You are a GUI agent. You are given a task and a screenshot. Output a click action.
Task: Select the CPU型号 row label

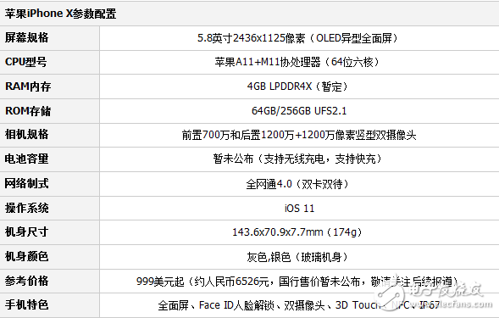(25, 62)
